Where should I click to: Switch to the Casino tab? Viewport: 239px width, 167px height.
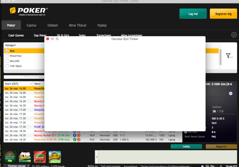point(31,25)
